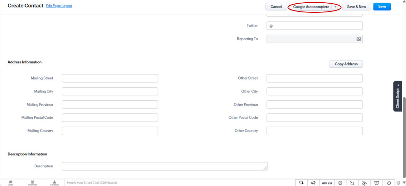Click the Save & New button
The image size is (406, 186).
coord(356,7)
